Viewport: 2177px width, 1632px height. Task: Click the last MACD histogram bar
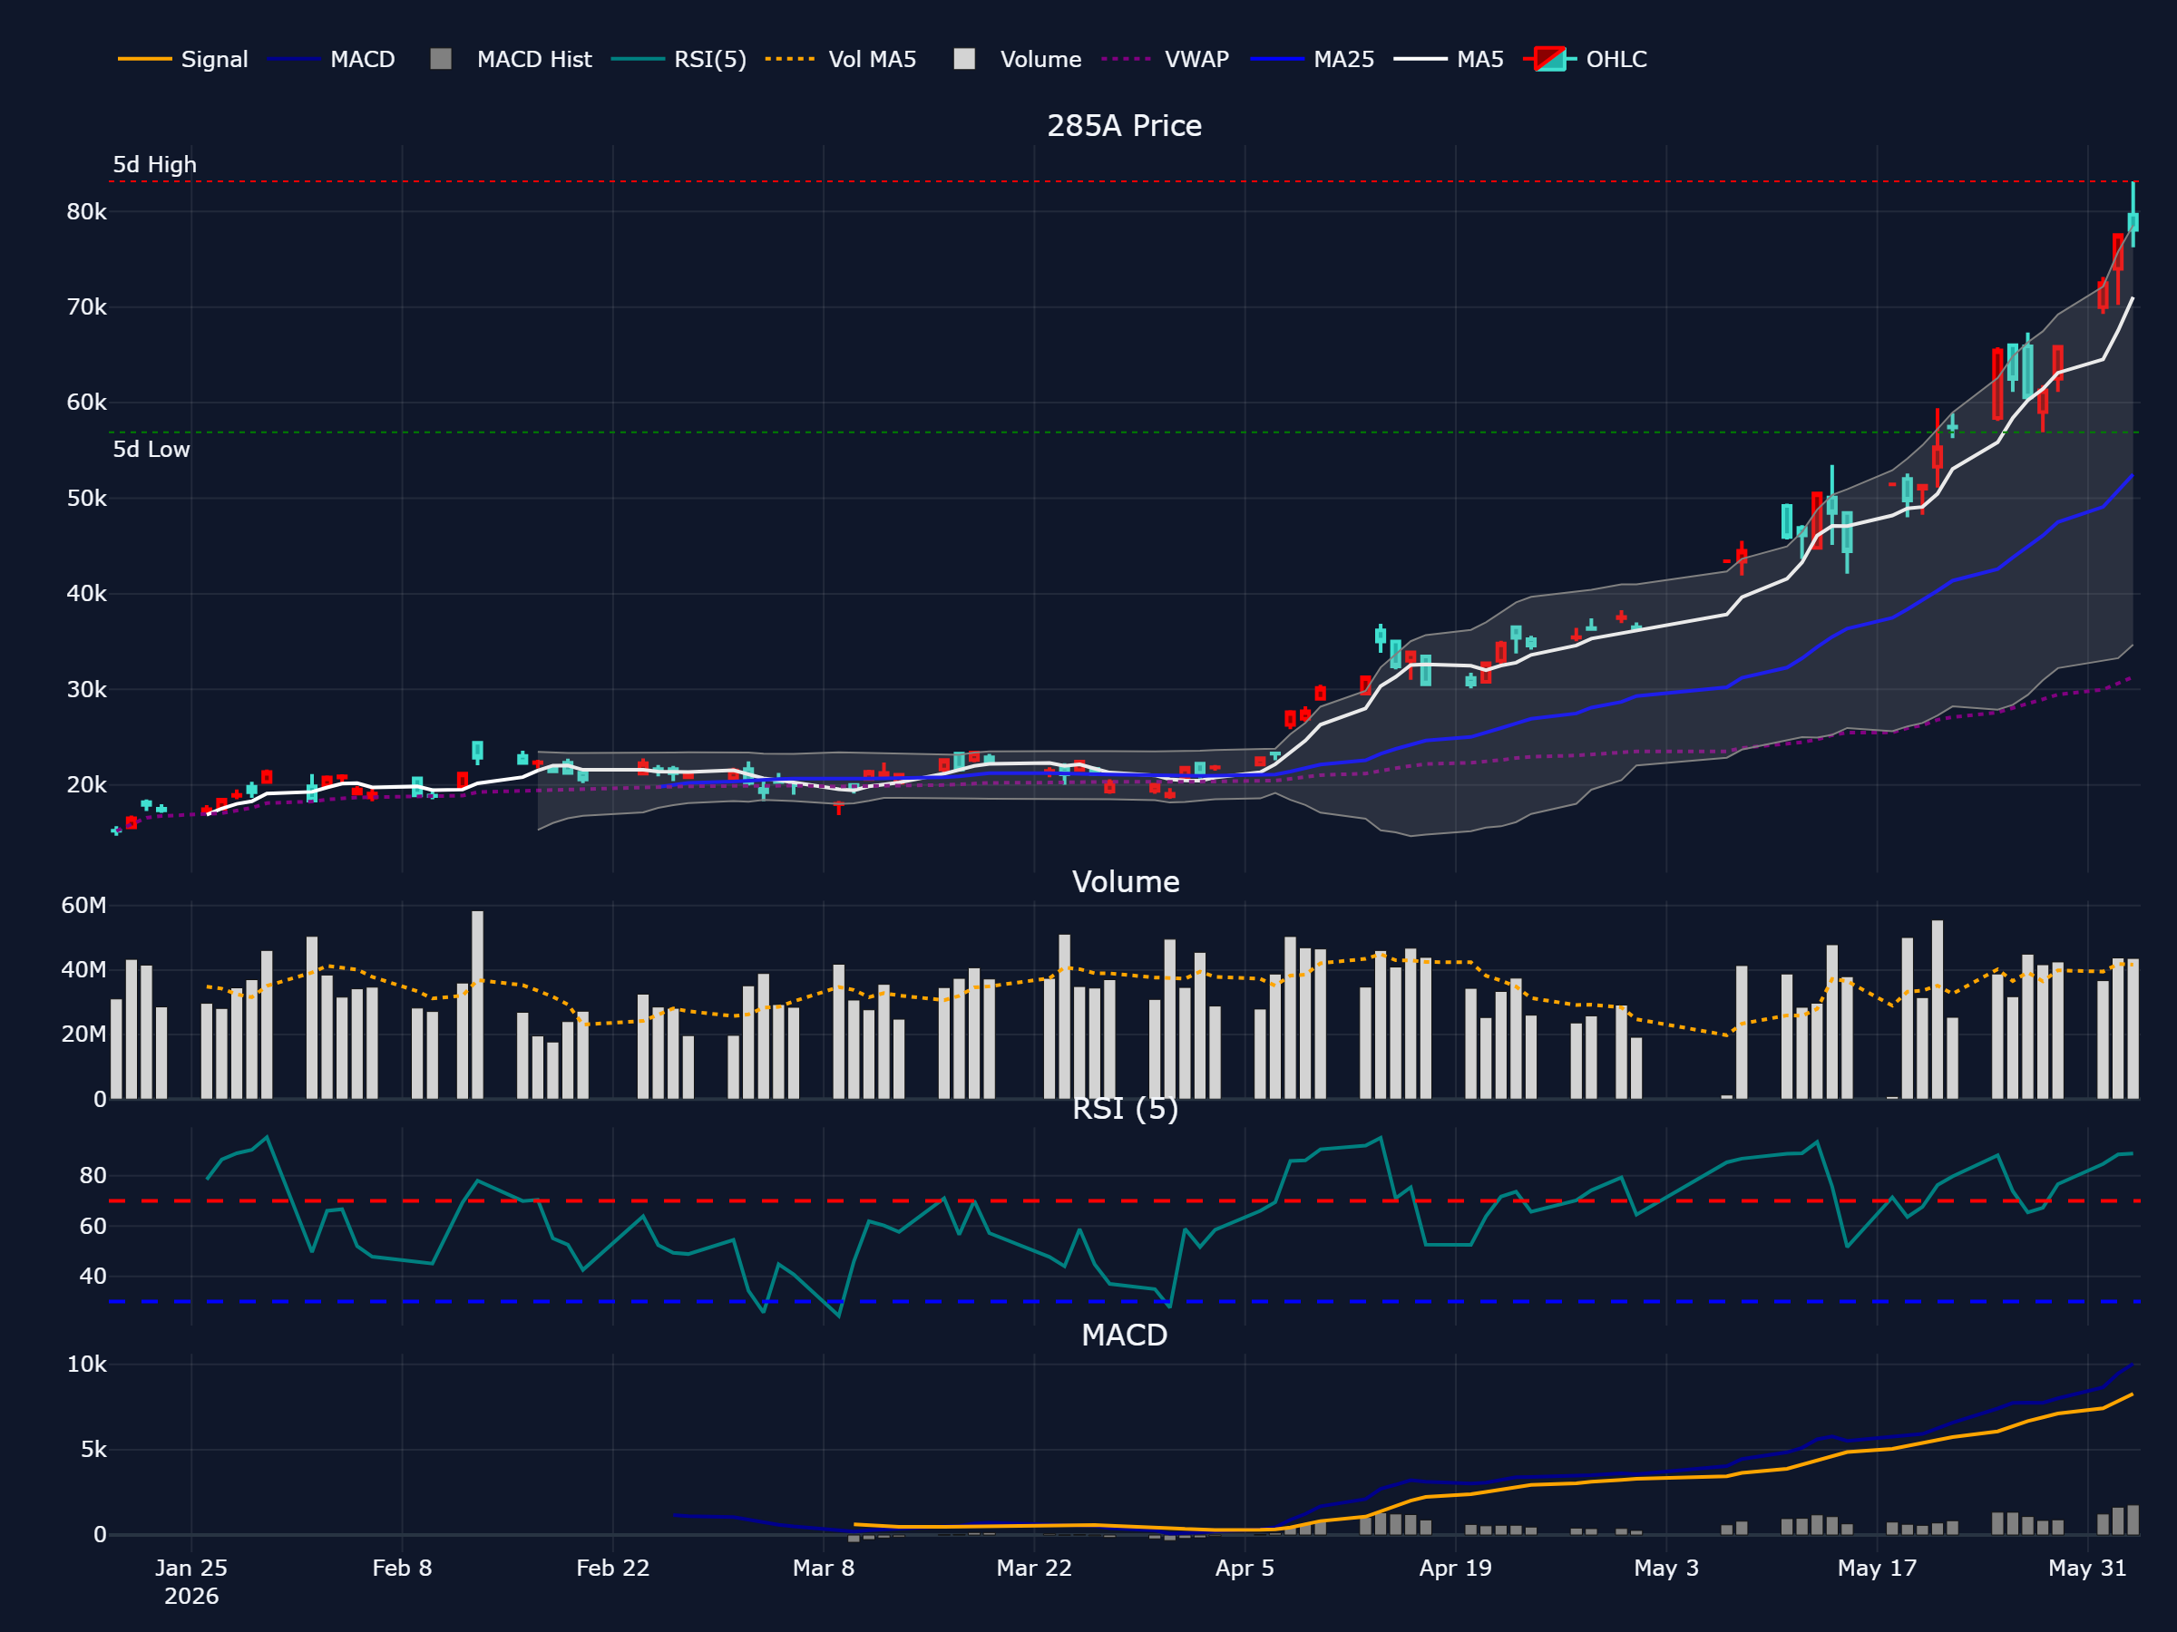(x=2133, y=1520)
